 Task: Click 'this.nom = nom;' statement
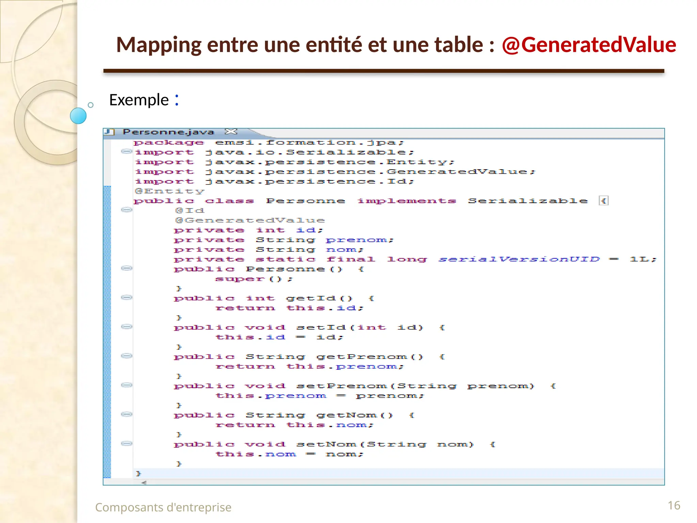point(290,454)
